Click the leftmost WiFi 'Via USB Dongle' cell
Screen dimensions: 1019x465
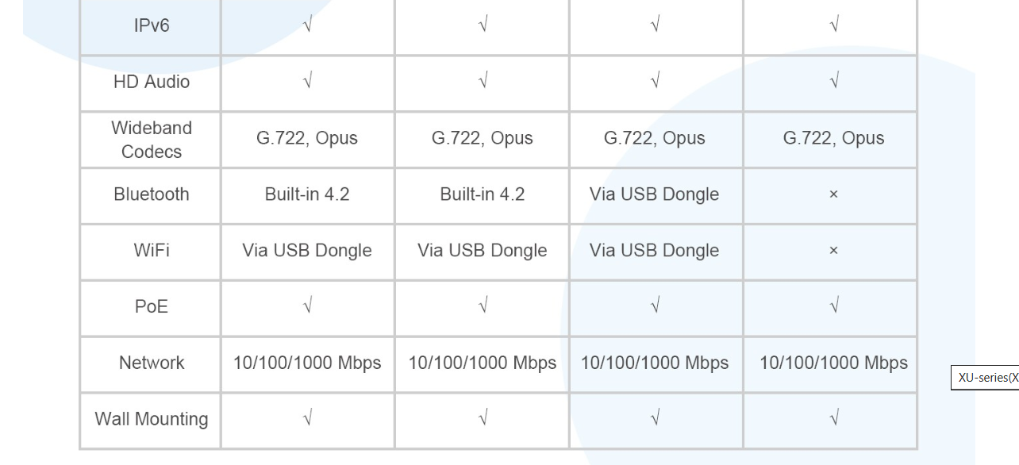[x=307, y=251]
